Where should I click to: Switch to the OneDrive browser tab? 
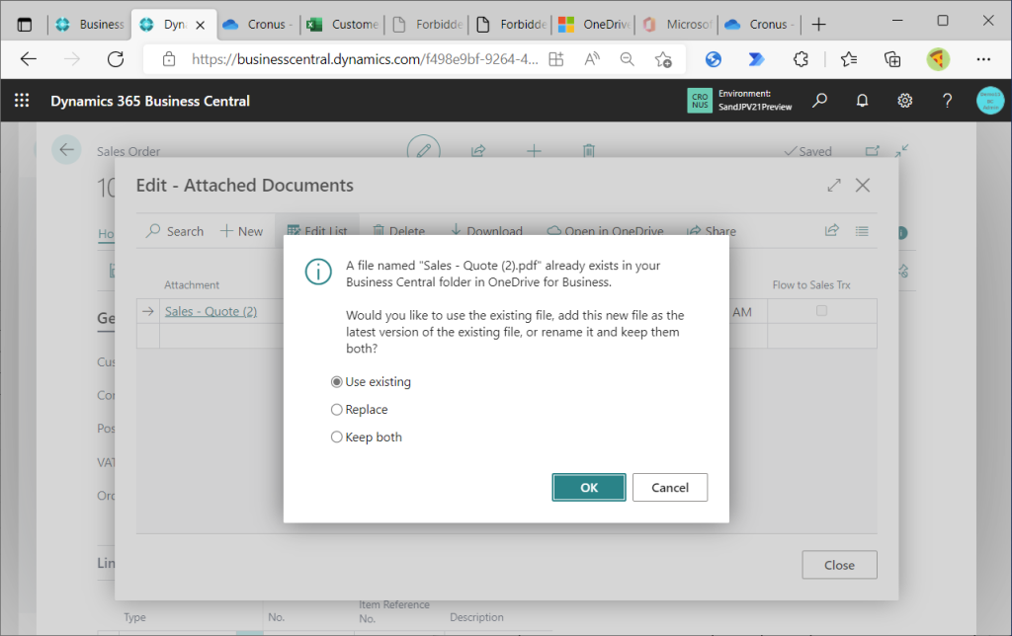click(594, 25)
